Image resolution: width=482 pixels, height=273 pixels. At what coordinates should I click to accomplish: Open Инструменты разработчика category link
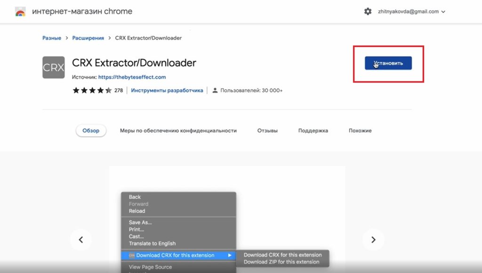click(167, 91)
